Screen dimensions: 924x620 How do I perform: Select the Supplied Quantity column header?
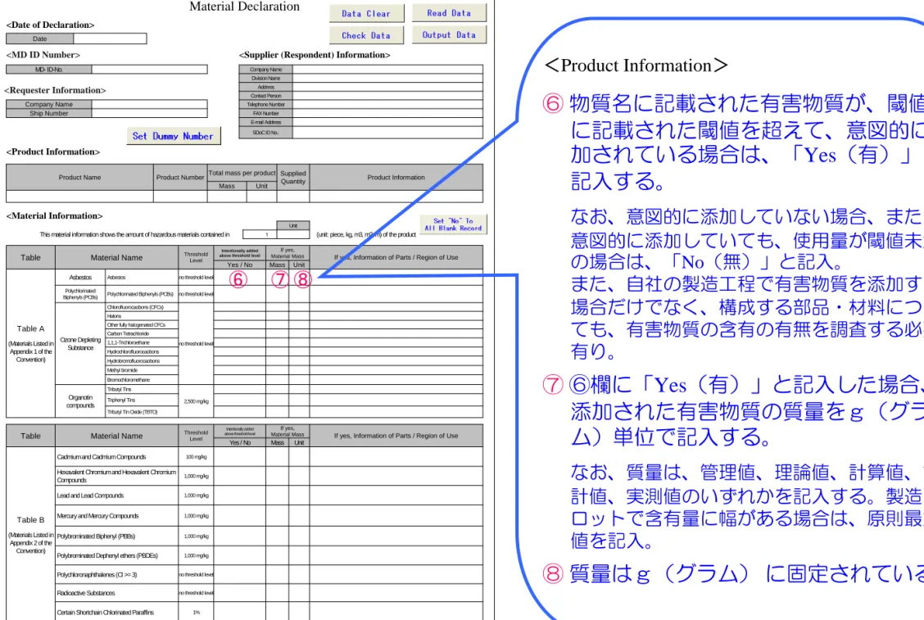pos(293,178)
